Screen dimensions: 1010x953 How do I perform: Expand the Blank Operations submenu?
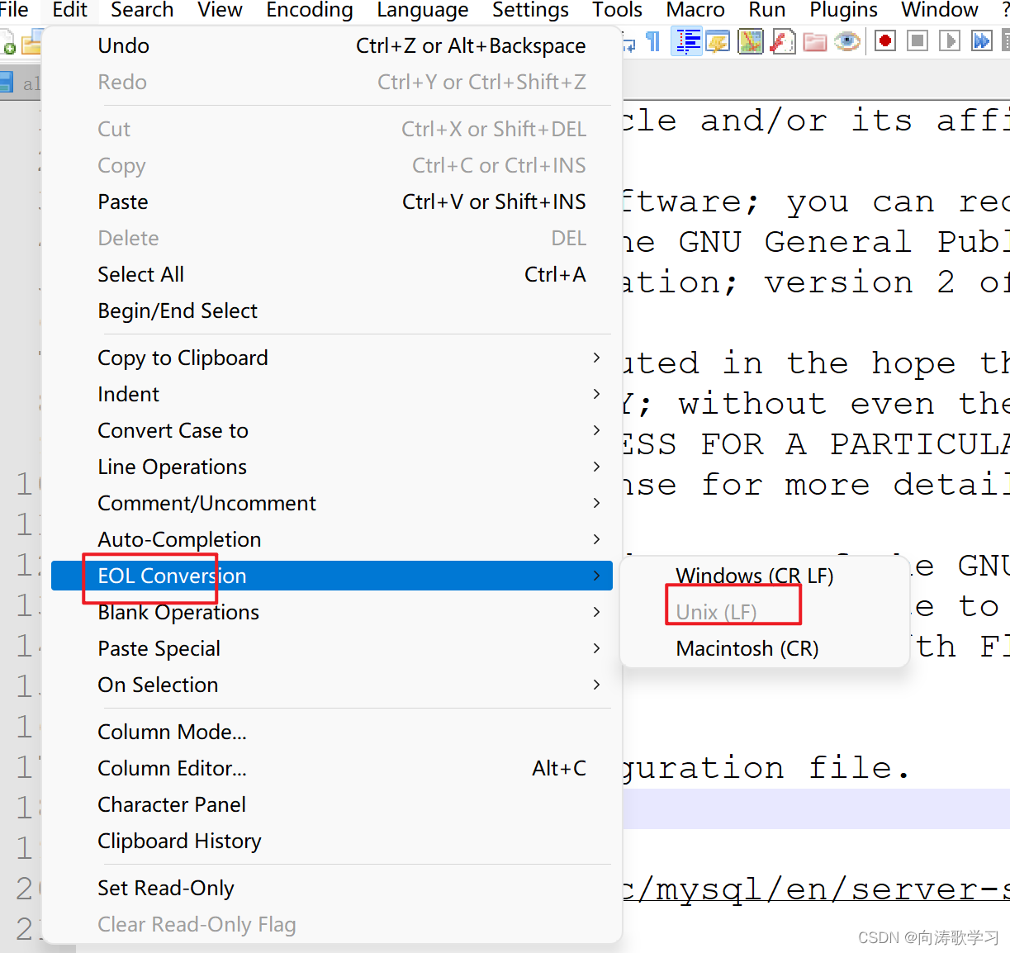click(x=332, y=612)
